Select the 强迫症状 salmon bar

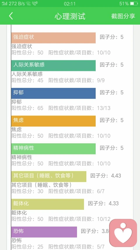point(53,38)
